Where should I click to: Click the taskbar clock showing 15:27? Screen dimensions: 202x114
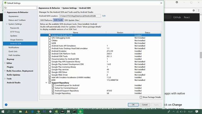(190, 111)
